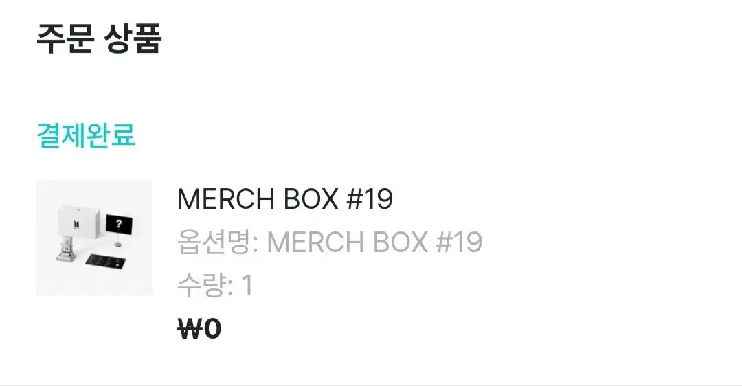The height and width of the screenshot is (386, 742).
Task: Open the MERCH BOX #19 product thumbnail
Action: click(93, 238)
